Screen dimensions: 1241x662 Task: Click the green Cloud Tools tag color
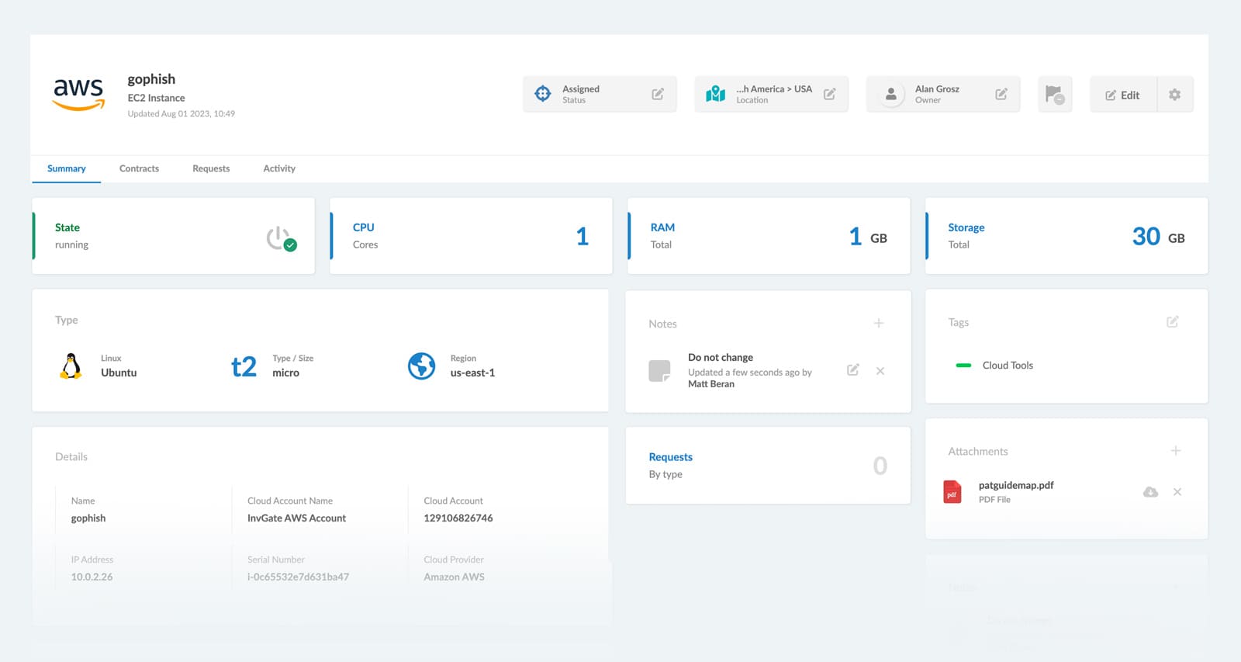click(x=963, y=366)
